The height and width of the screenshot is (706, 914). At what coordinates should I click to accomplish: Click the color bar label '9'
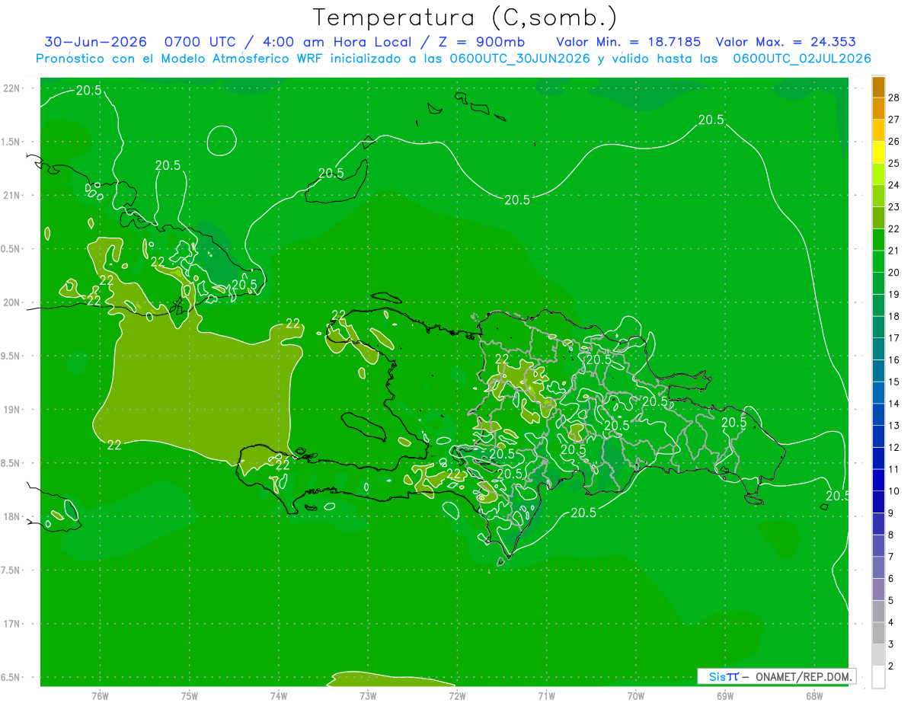click(891, 513)
